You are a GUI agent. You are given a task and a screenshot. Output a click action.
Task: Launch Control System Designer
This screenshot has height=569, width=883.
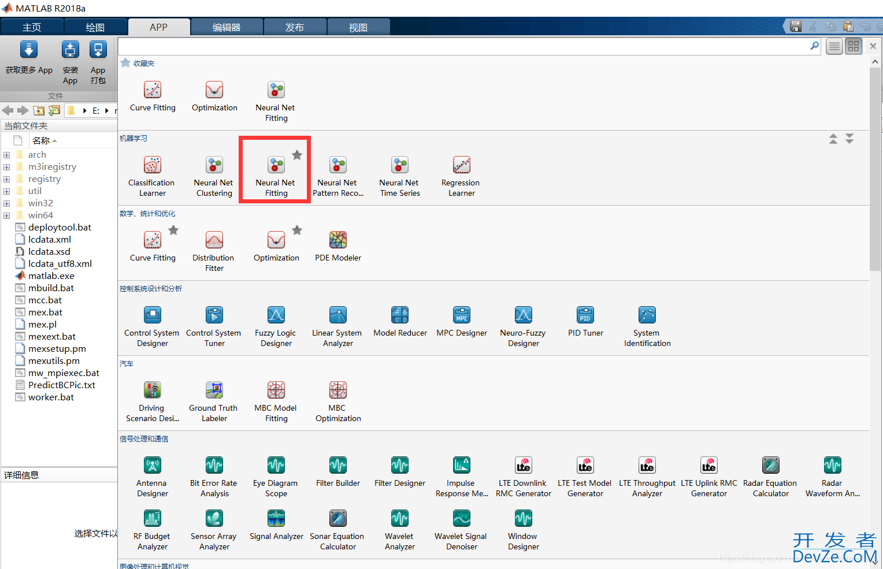click(152, 326)
